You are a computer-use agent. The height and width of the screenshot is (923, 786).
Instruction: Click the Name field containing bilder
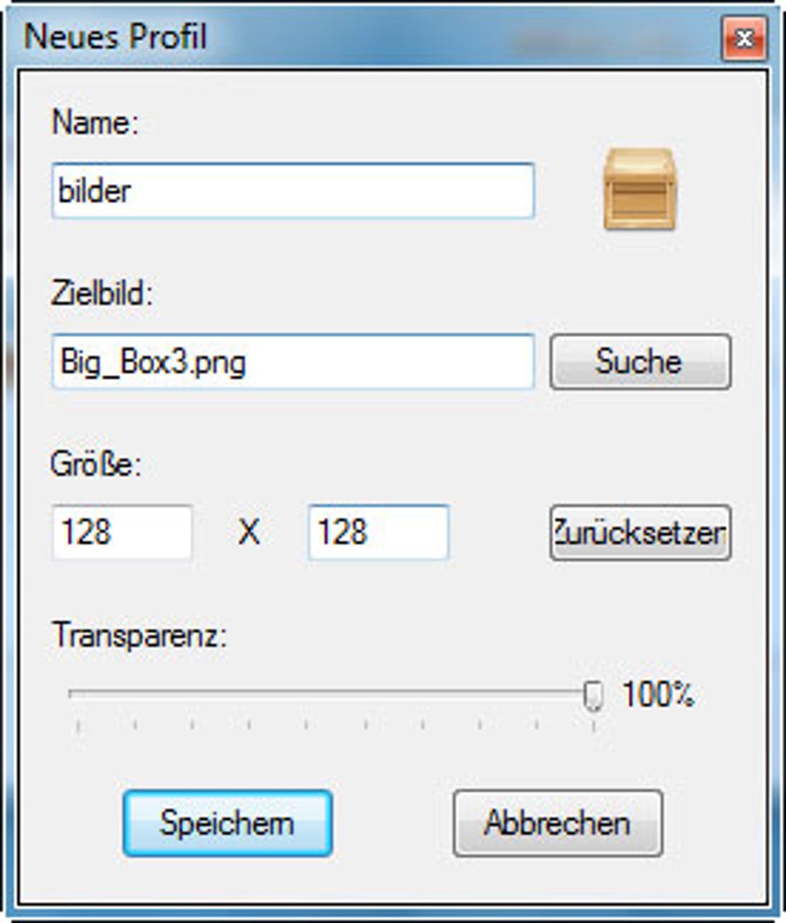tap(293, 190)
